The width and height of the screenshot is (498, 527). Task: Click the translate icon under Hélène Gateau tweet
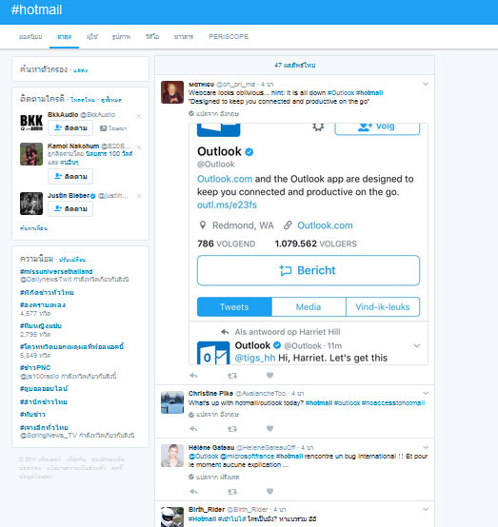[x=191, y=477]
